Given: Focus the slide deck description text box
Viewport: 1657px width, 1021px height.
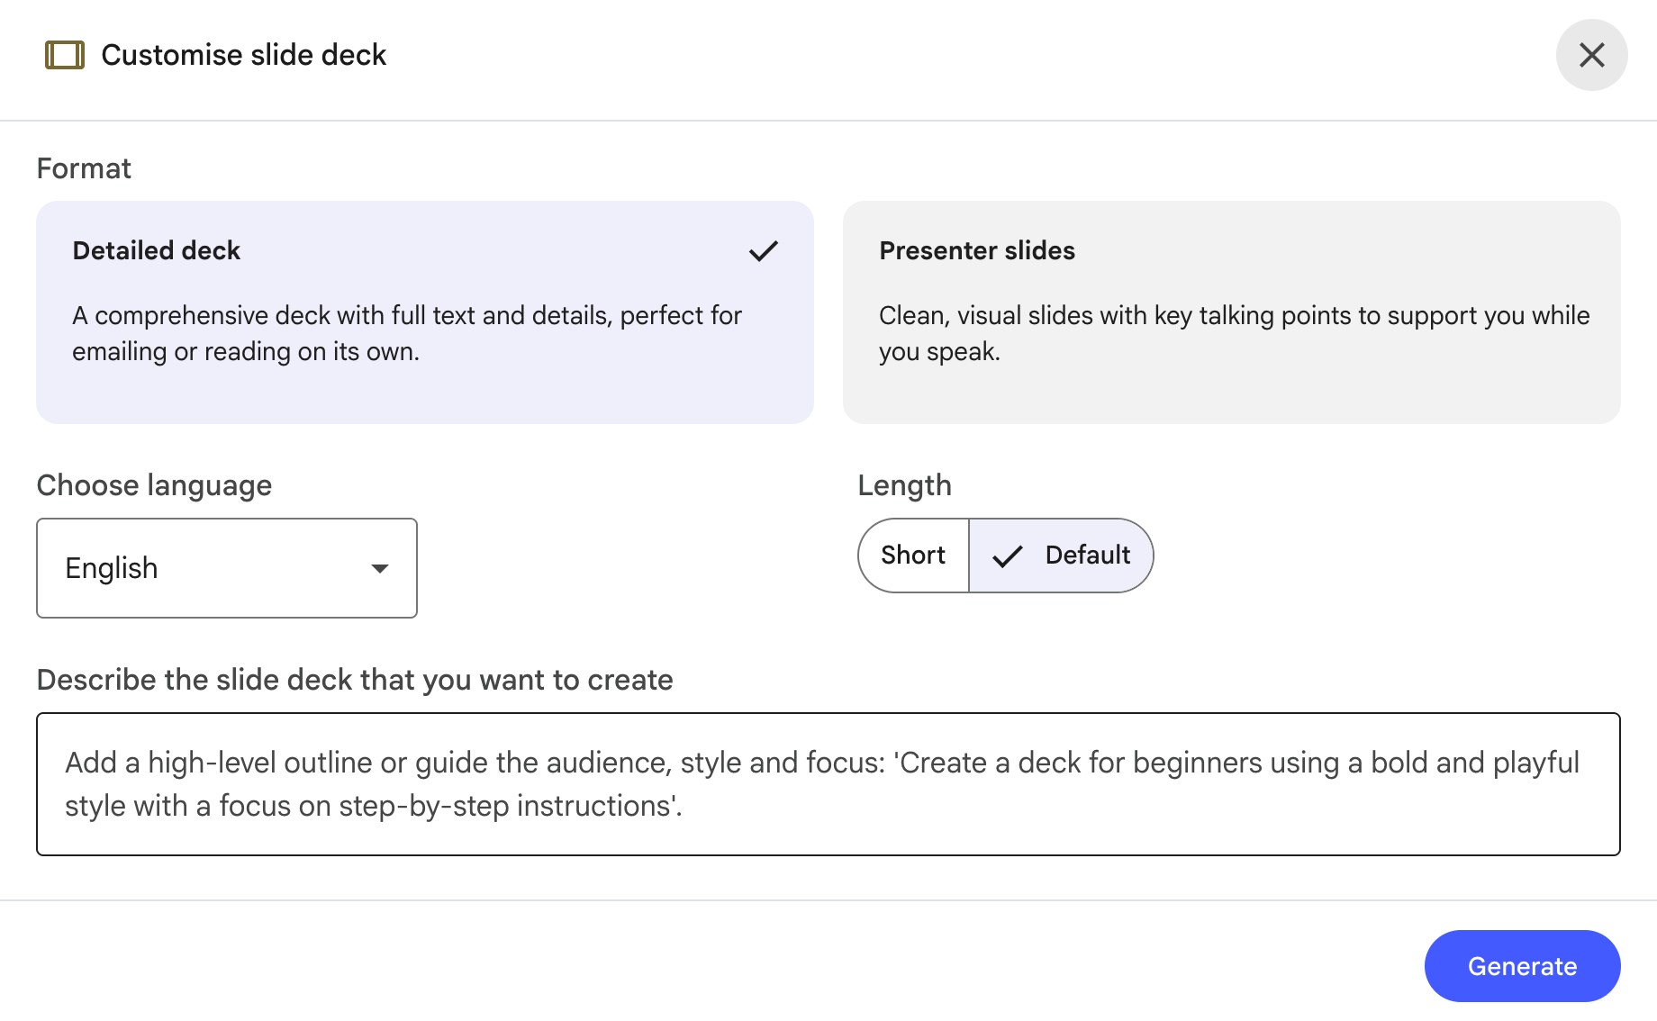Looking at the screenshot, I should (x=828, y=784).
